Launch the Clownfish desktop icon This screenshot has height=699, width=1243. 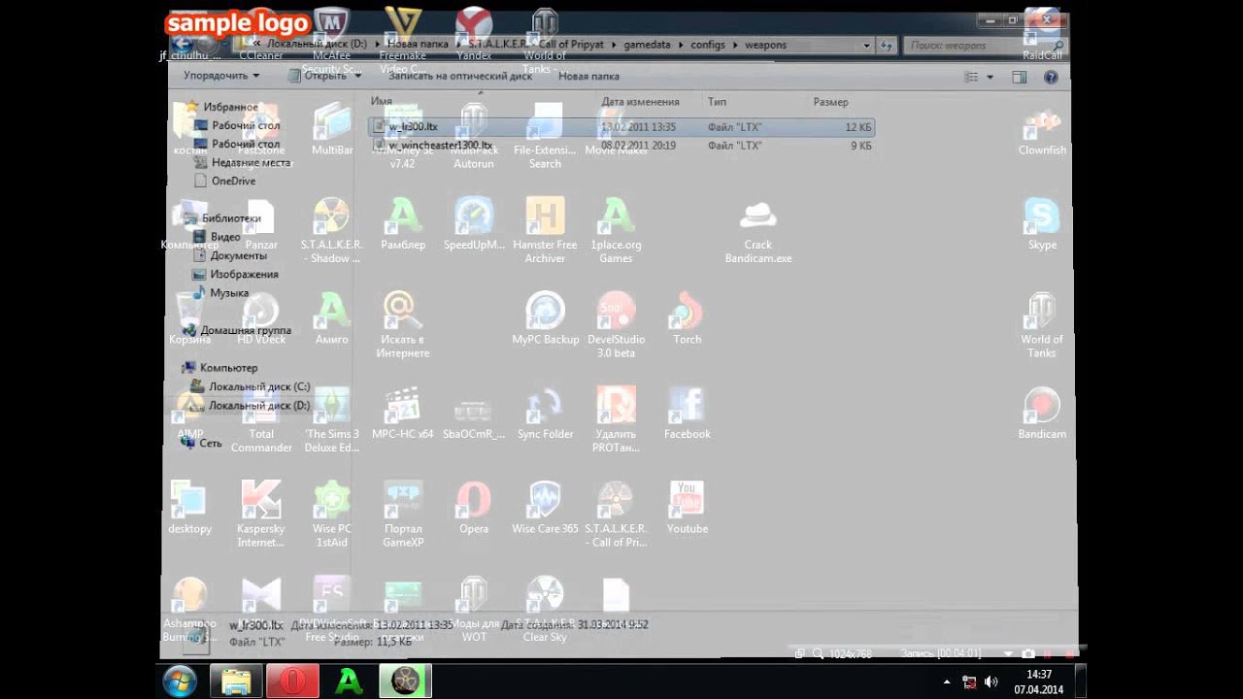(x=1042, y=130)
